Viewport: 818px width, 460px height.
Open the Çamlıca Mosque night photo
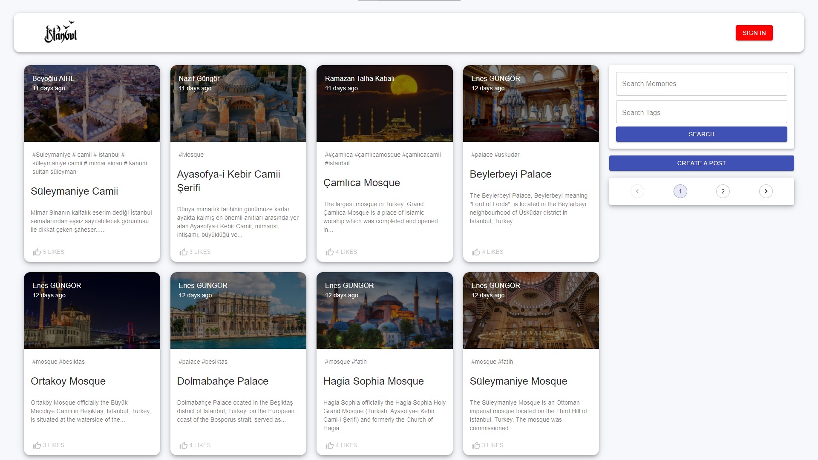pyautogui.click(x=384, y=103)
